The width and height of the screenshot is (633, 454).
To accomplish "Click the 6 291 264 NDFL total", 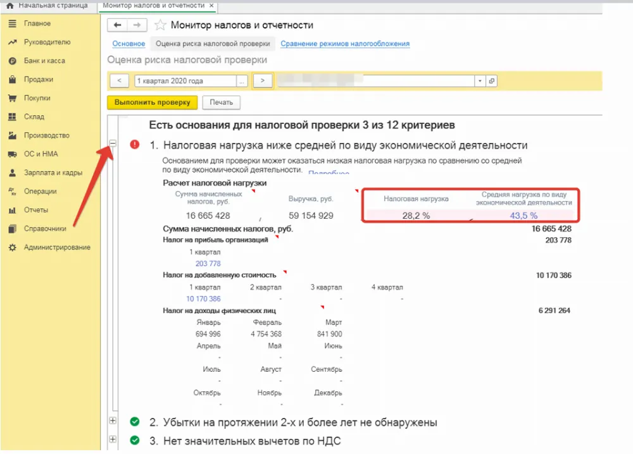I will [555, 310].
